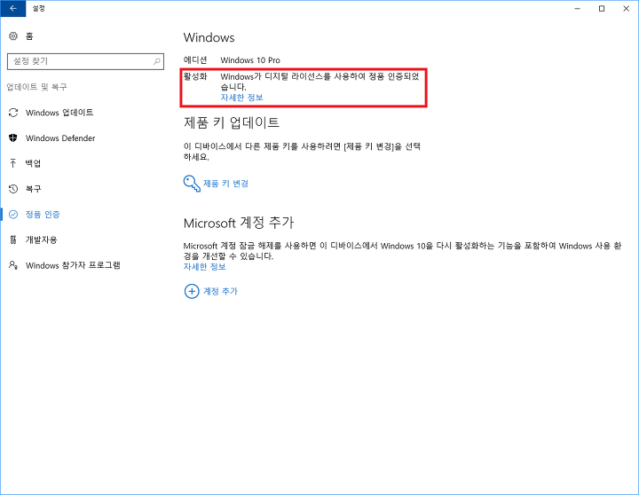
Task: Click the Windows 10 Pro edition text
Action: point(250,60)
